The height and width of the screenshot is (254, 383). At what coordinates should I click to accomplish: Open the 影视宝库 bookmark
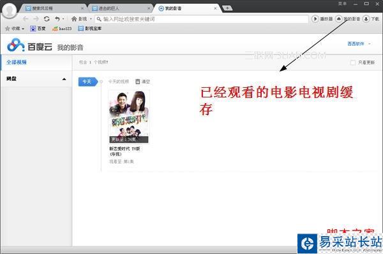click(89, 29)
